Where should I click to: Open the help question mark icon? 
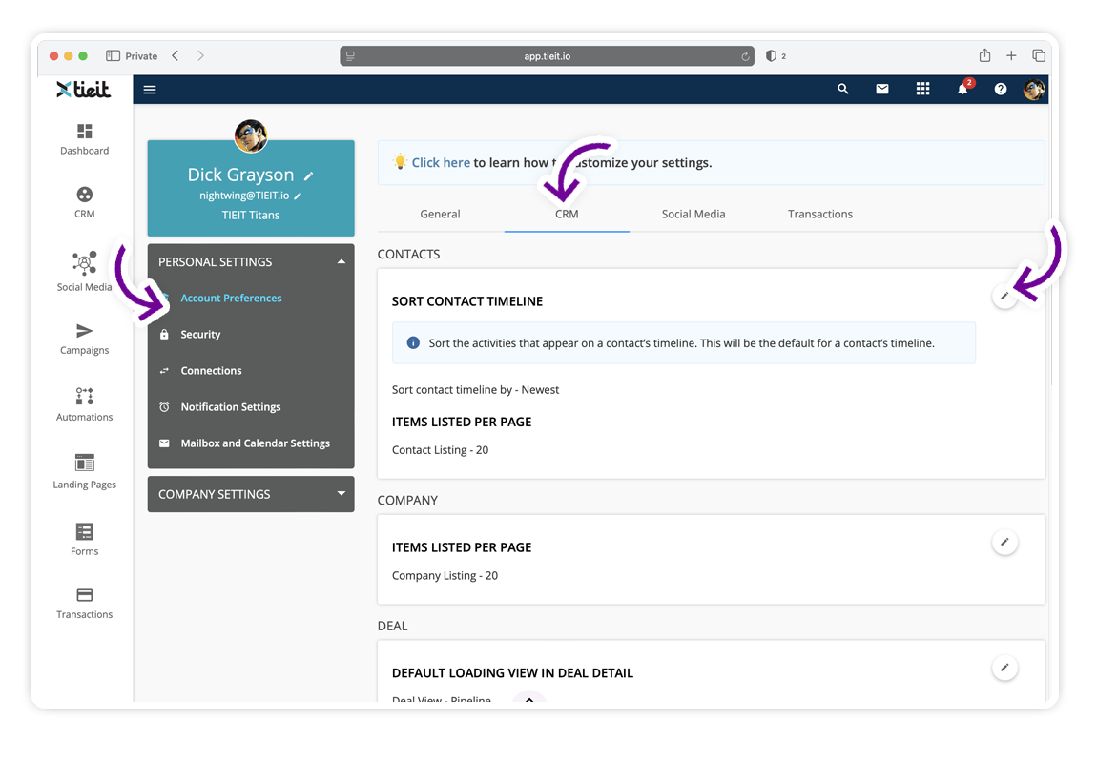pos(1001,89)
